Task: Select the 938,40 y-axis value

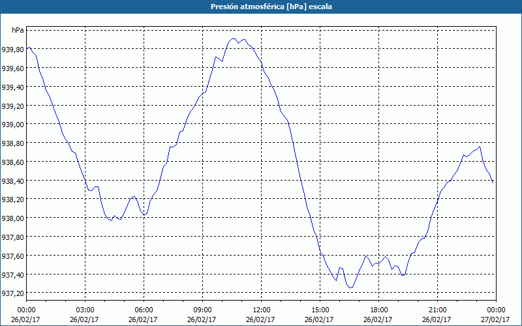Action: (12, 181)
